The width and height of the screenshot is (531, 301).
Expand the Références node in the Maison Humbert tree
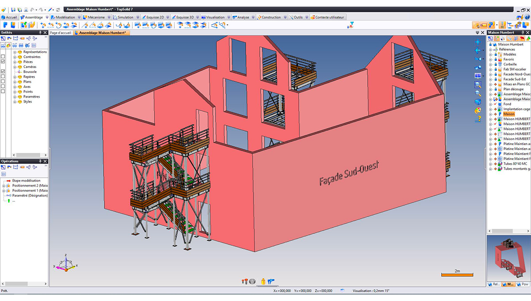[490, 50]
